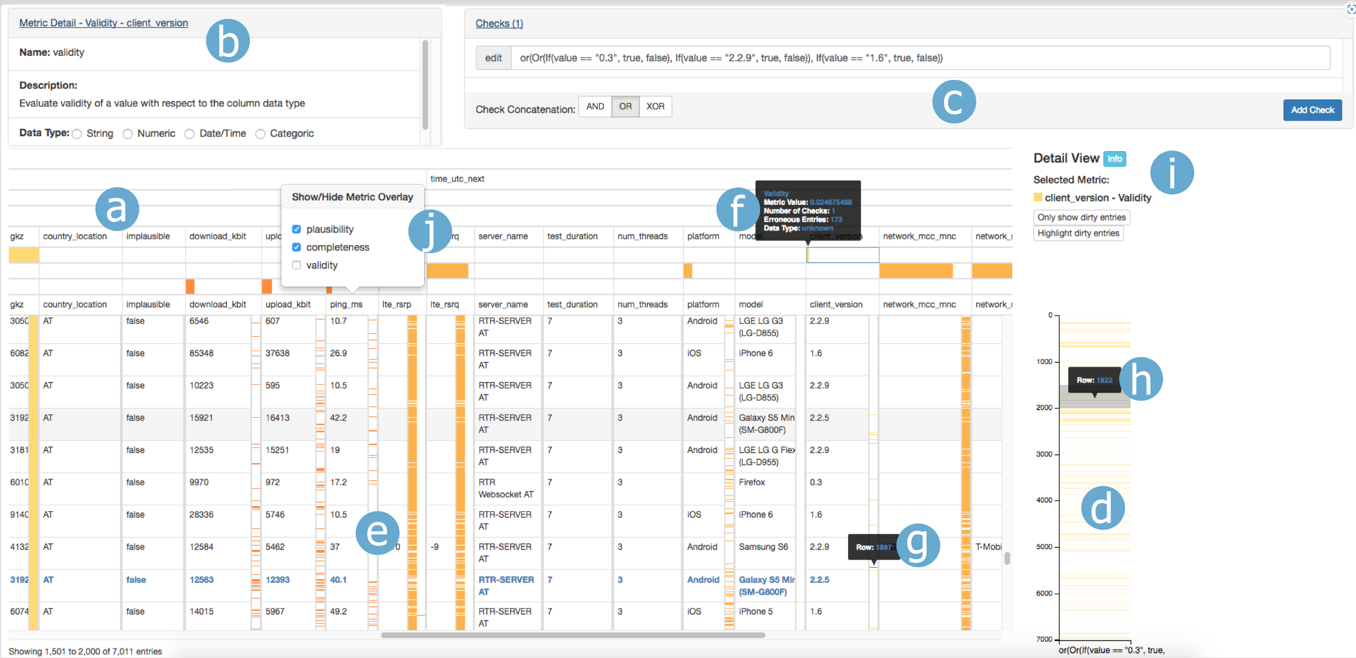Open the Checks (1) heading link
This screenshot has height=658, width=1356.
[499, 23]
